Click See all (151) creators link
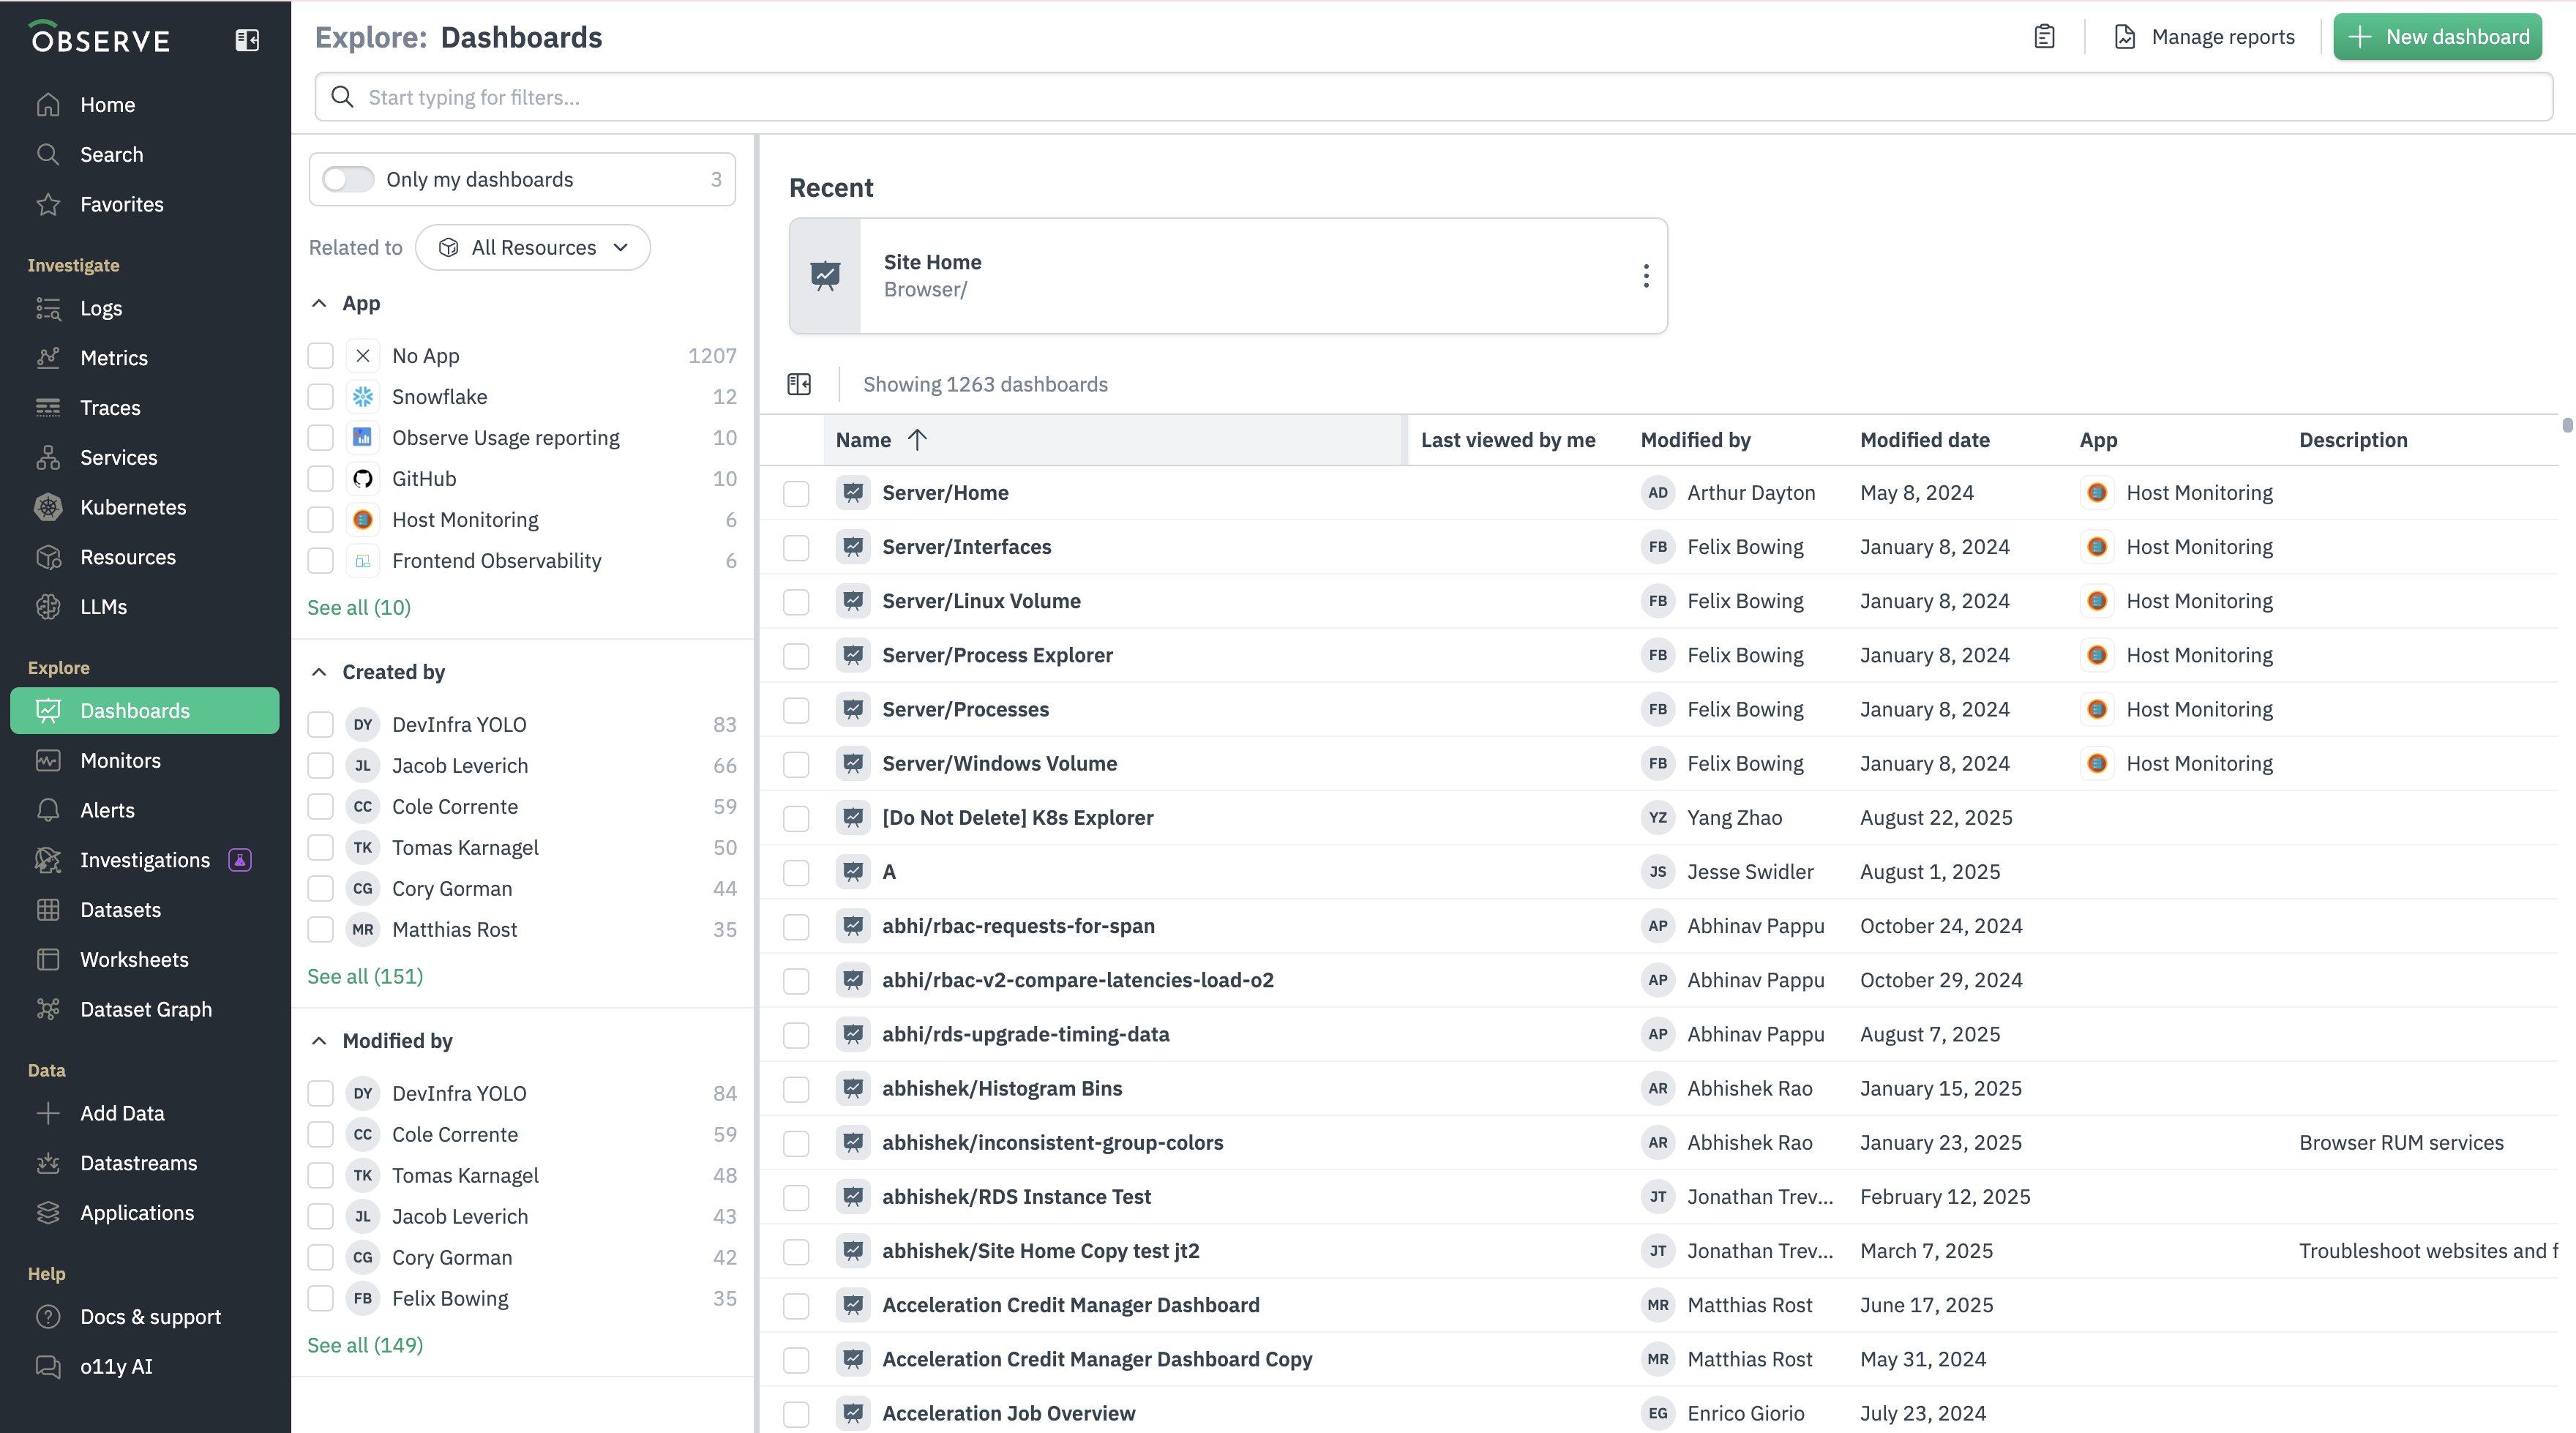This screenshot has width=2576, height=1433. 365,976
